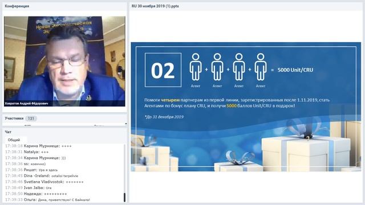Click the RU 30 ноября 2019 (1).pptx title
The width and height of the screenshot is (365, 205).
pos(155,6)
